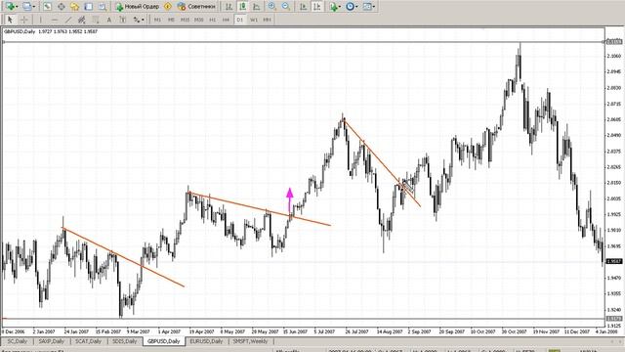Switch to the SDIS,Daily chart tab
The width and height of the screenshot is (625, 352).
124,341
